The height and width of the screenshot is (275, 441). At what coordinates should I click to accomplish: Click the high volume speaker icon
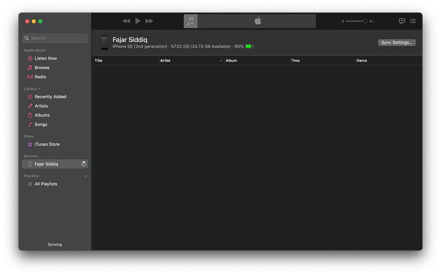coord(372,21)
